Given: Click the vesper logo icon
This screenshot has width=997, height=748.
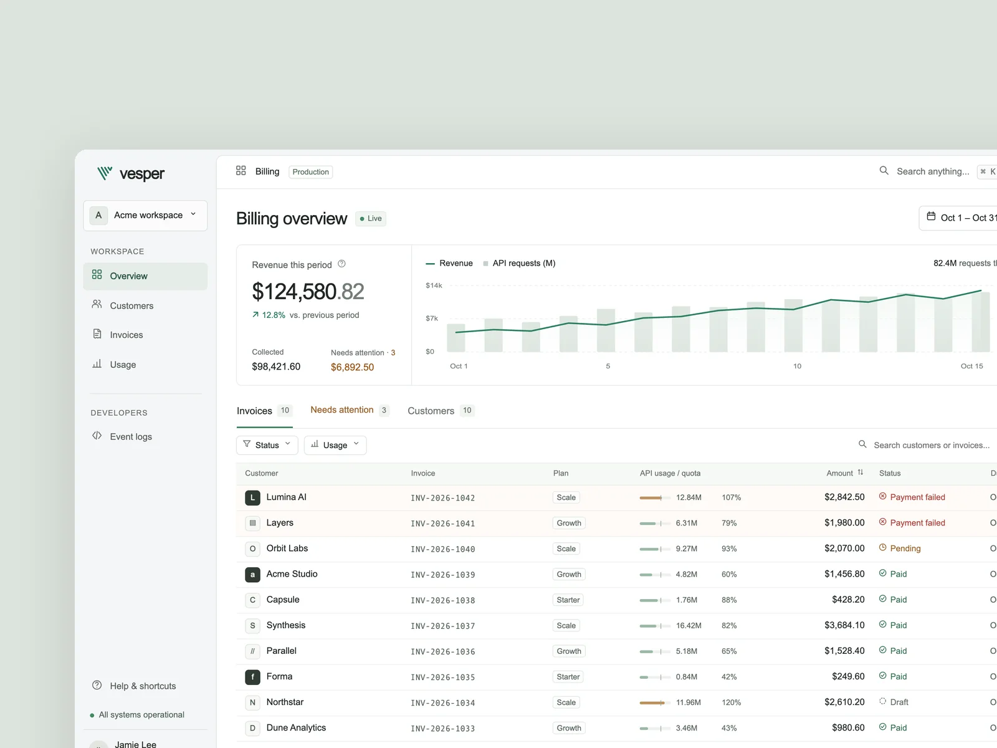Looking at the screenshot, I should point(105,173).
